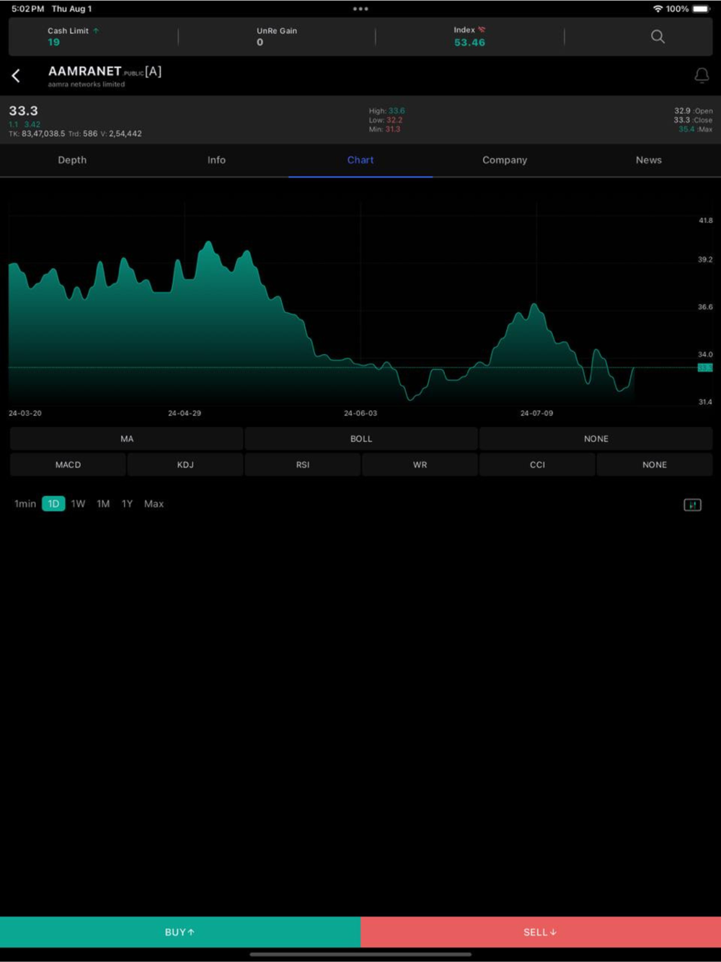The width and height of the screenshot is (721, 962).
Task: Select NONE in the overlay indicator row
Action: click(x=596, y=438)
